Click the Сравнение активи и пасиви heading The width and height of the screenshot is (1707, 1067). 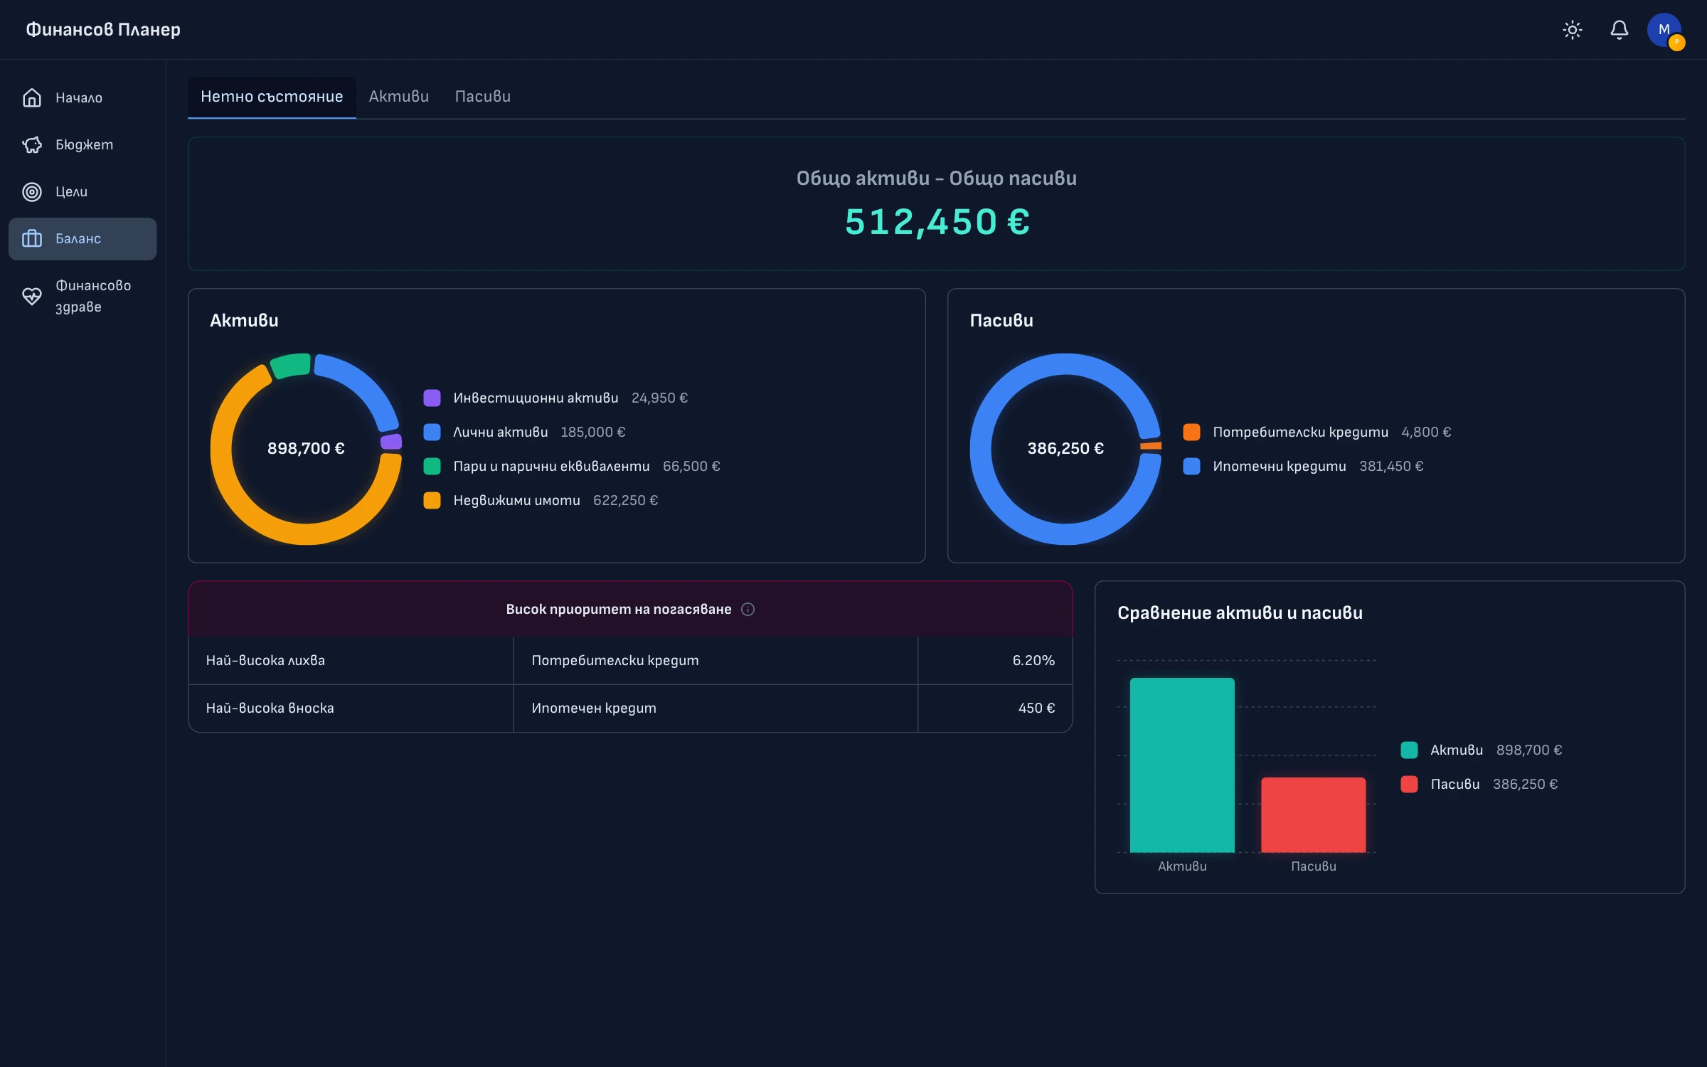pyautogui.click(x=1240, y=612)
